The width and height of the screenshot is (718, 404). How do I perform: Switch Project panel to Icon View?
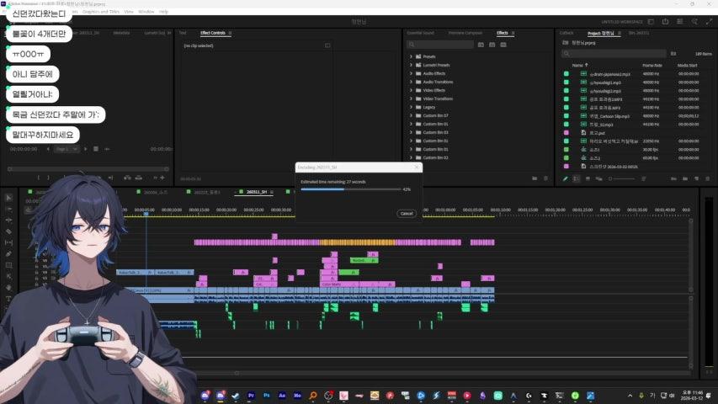(x=588, y=178)
